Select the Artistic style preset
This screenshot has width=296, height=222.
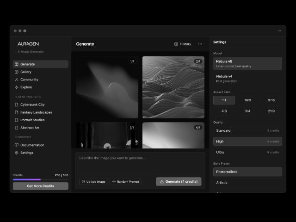(247, 183)
